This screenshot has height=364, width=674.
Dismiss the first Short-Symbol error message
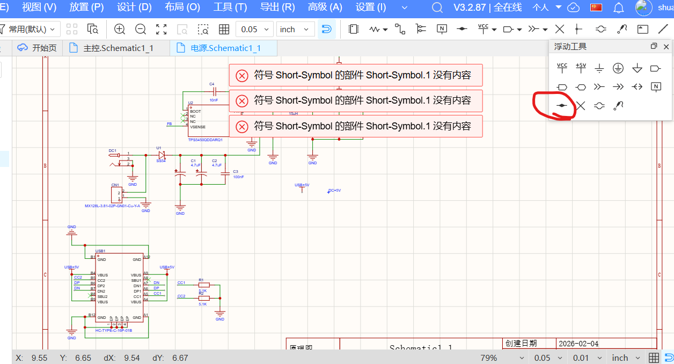(x=242, y=75)
